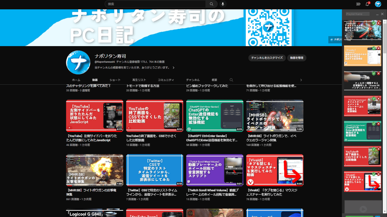Click green check on YouTube Timestamps playlist item
Image resolution: width=387 pixels, height=217 pixels.
tap(374, 99)
